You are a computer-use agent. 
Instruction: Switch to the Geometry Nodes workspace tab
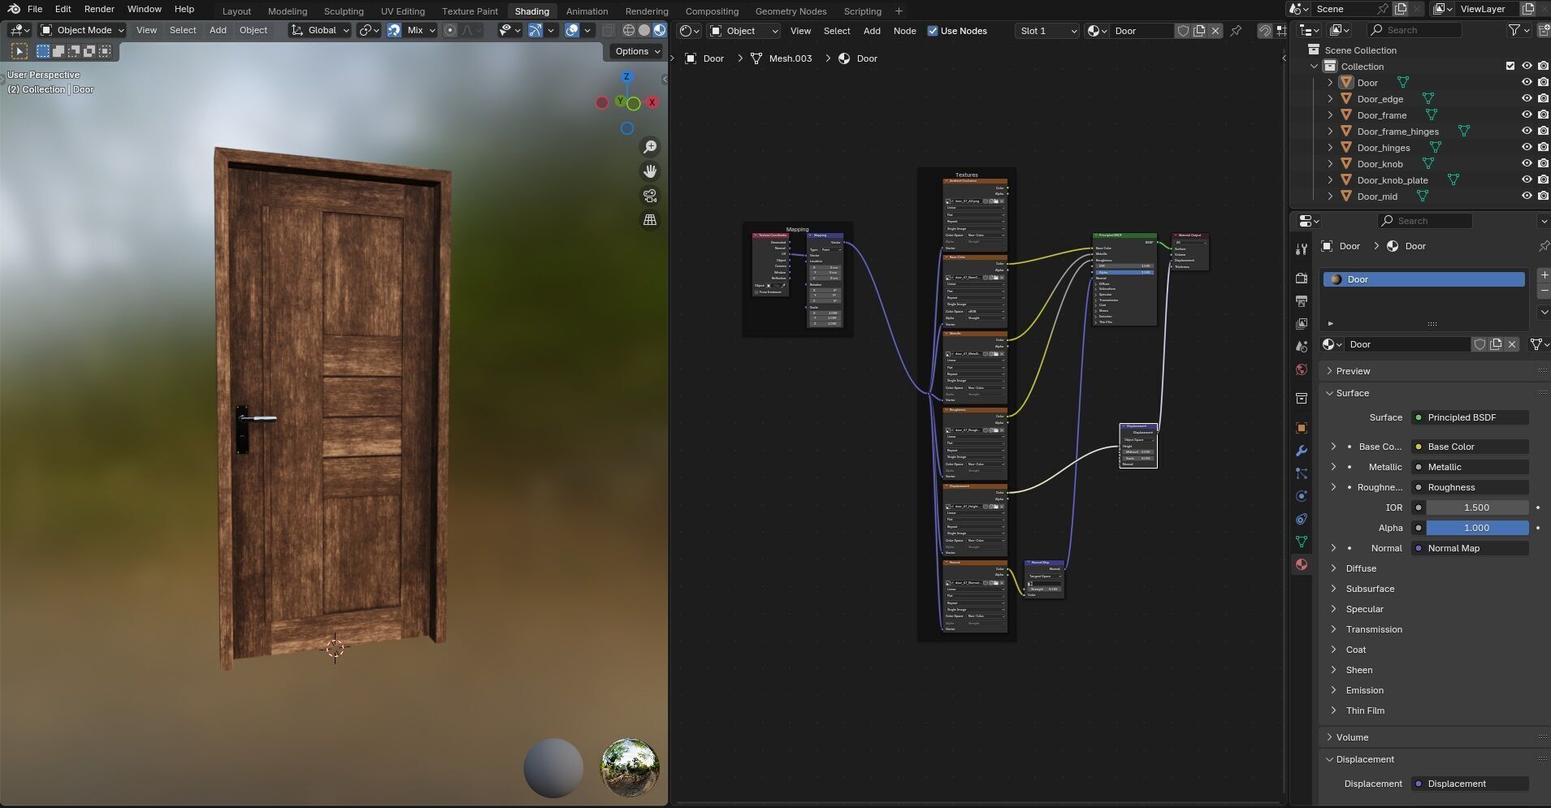click(x=791, y=11)
